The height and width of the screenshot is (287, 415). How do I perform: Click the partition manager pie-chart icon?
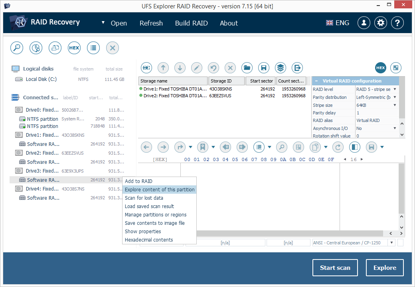pos(36,48)
